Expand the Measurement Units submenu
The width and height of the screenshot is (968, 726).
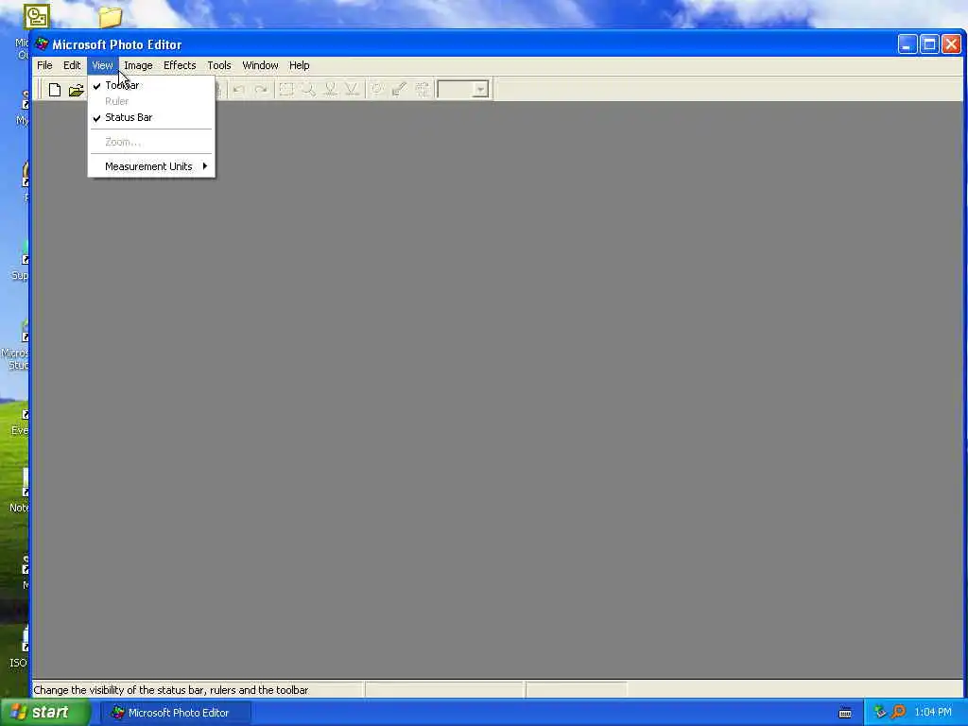click(152, 166)
